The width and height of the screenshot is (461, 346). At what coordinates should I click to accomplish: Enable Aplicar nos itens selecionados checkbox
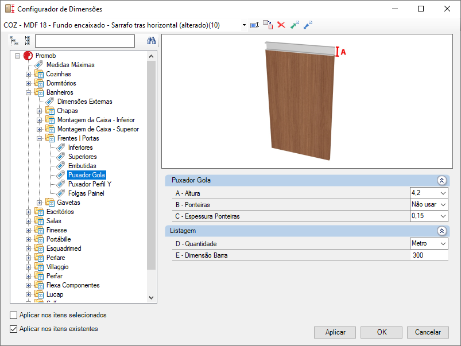14,316
